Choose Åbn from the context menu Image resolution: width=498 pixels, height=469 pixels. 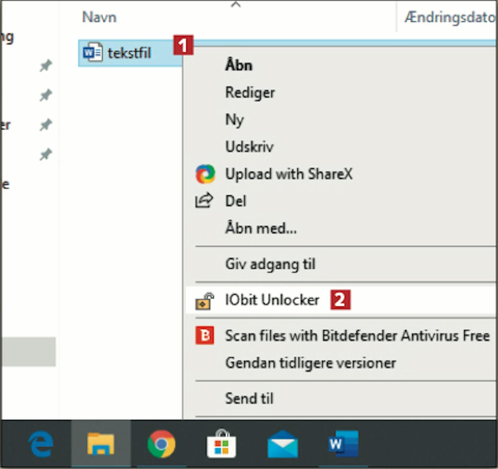(239, 65)
